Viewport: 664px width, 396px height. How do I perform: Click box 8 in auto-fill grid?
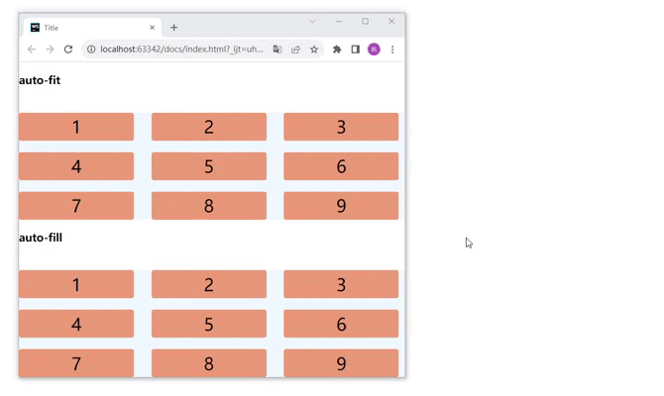point(209,363)
